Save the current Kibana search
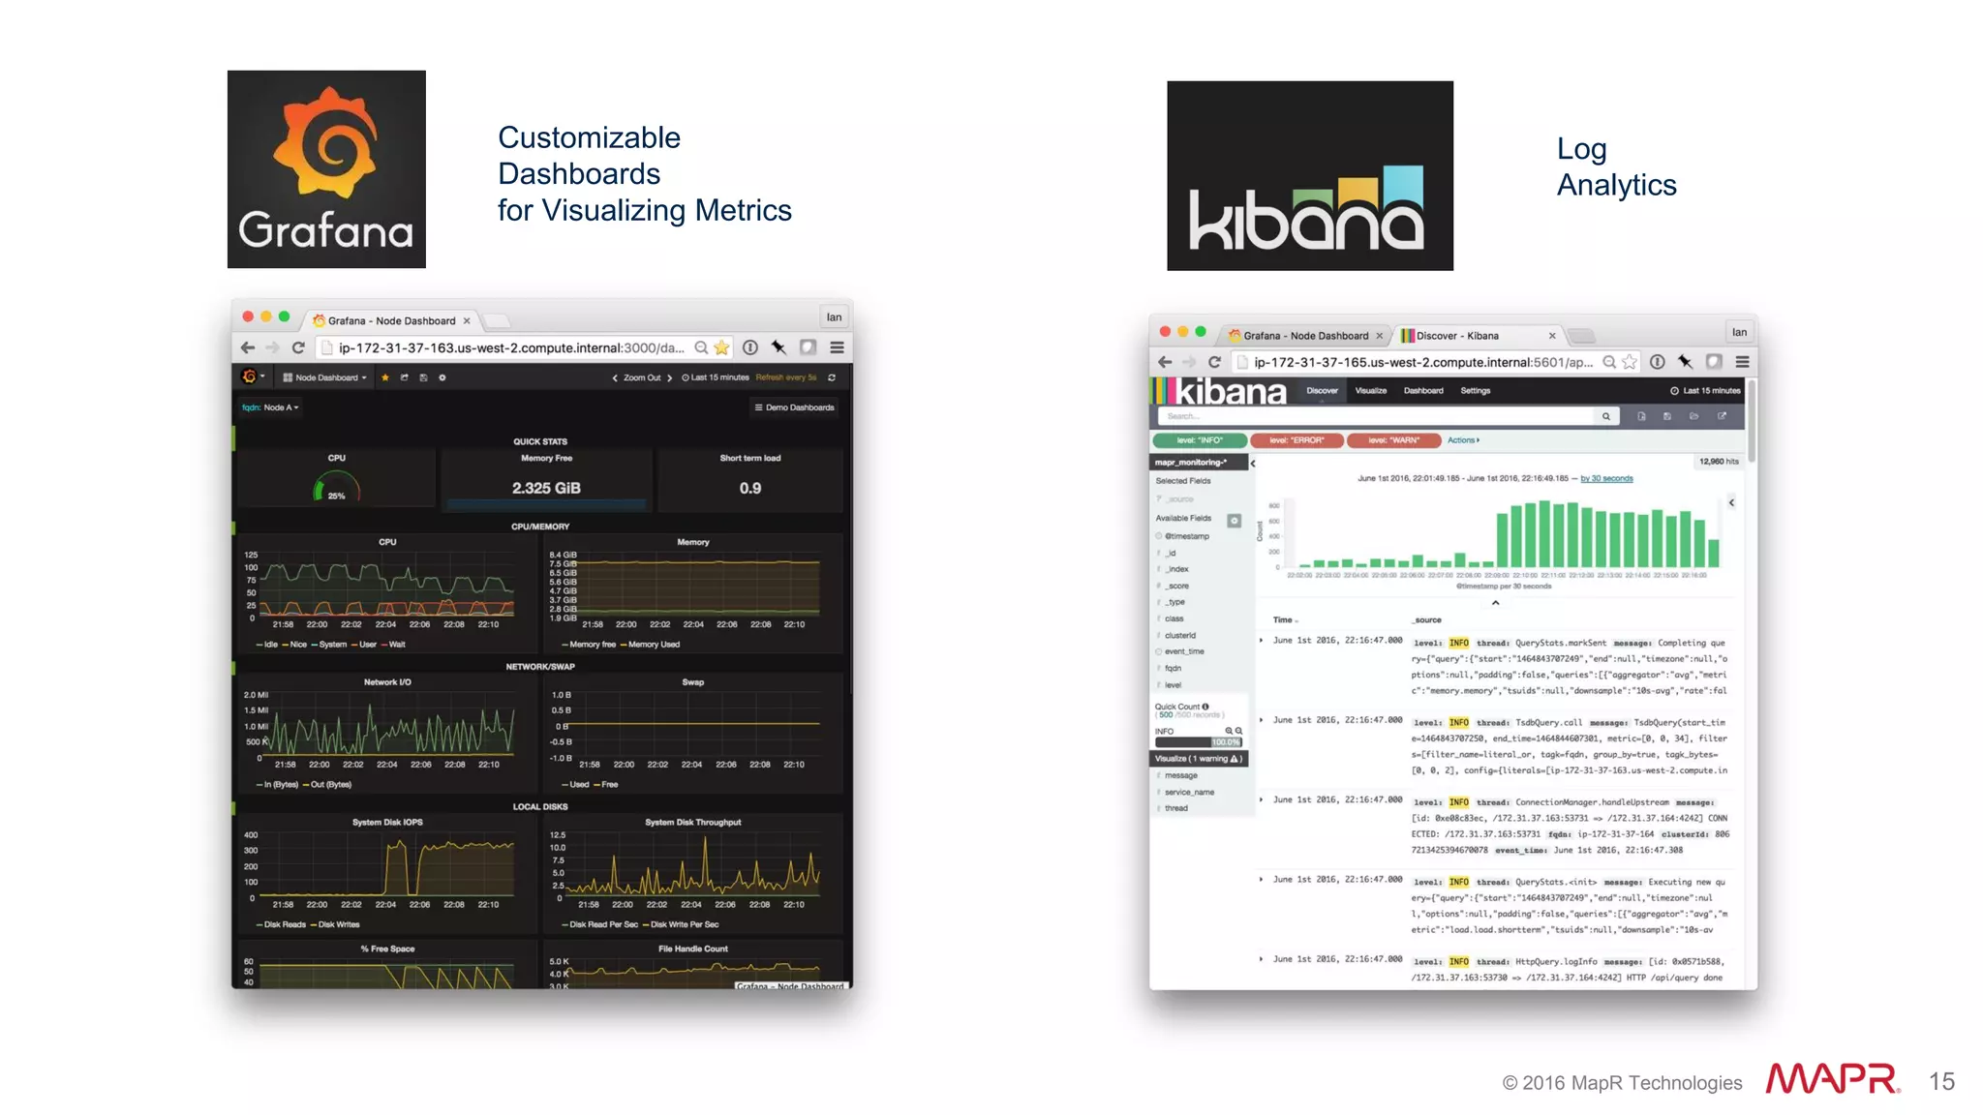Screen dimensions: 1983x1115 coord(1667,416)
